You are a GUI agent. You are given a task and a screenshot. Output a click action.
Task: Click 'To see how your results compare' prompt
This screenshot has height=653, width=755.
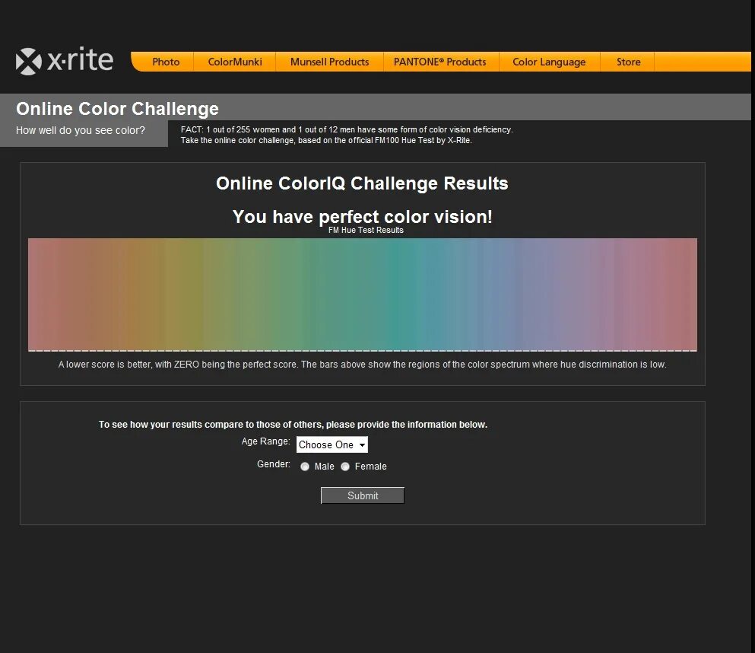(293, 425)
